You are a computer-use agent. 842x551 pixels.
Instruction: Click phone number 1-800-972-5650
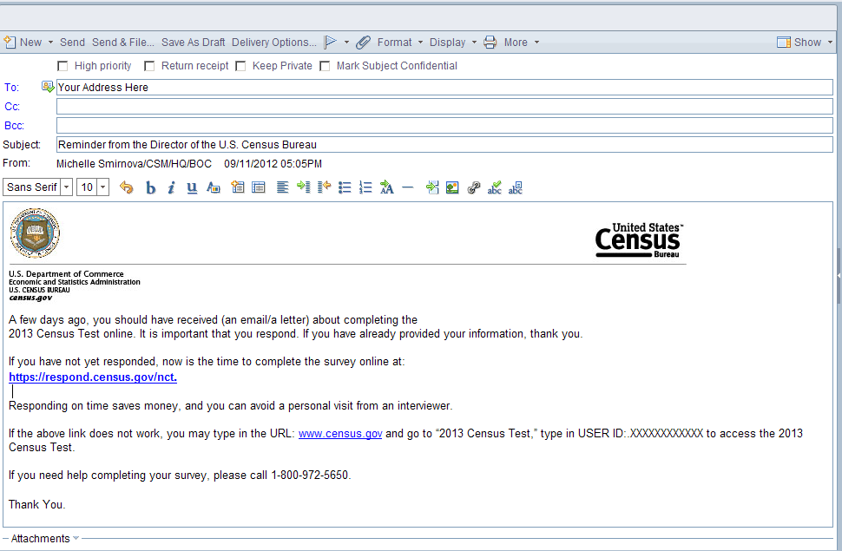pyautogui.click(x=311, y=476)
